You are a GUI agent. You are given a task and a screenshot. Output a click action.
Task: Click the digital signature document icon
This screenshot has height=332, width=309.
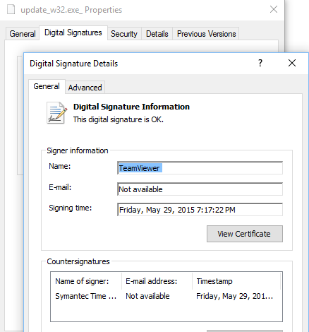(x=56, y=113)
